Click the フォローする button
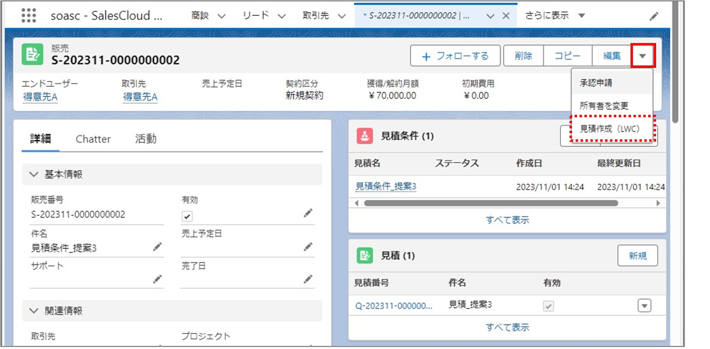Image resolution: width=710 pixels, height=349 pixels. click(x=455, y=56)
